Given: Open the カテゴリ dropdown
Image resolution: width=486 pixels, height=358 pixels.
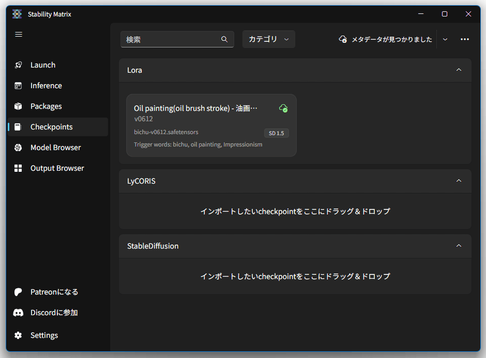Looking at the screenshot, I should [269, 39].
